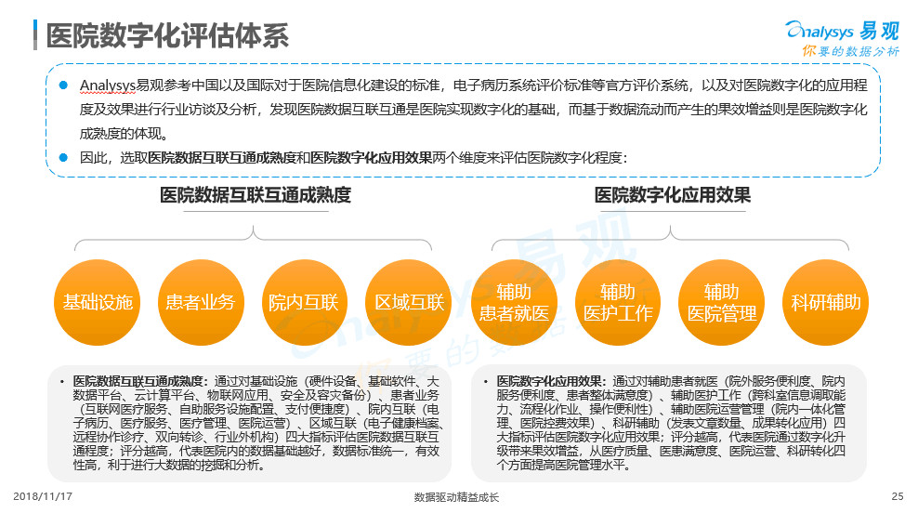Click the Analysys 易观 logo
The image size is (918, 513).
pos(842,28)
